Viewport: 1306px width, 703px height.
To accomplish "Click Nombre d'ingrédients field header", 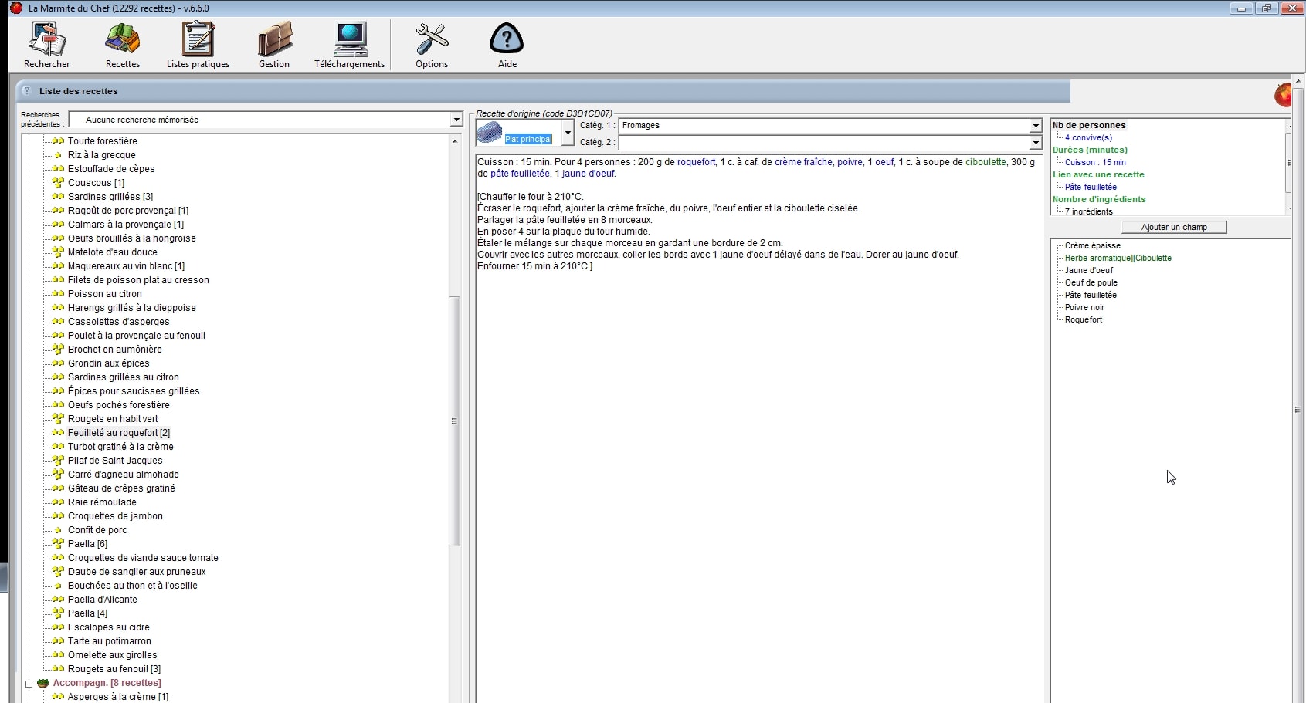I will [1099, 199].
